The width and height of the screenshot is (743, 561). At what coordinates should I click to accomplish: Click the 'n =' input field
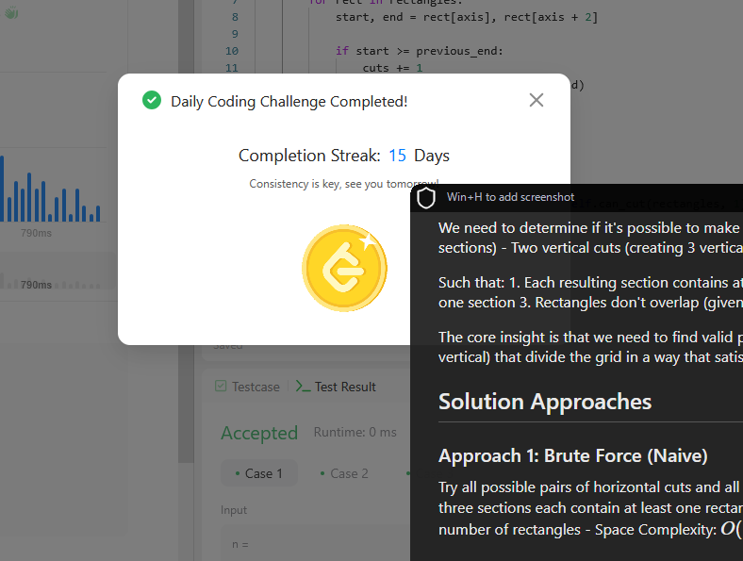point(315,545)
